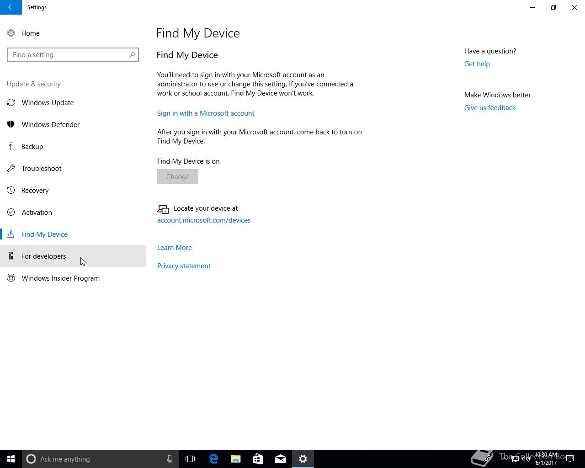Minimize the Settings window

coord(532,7)
